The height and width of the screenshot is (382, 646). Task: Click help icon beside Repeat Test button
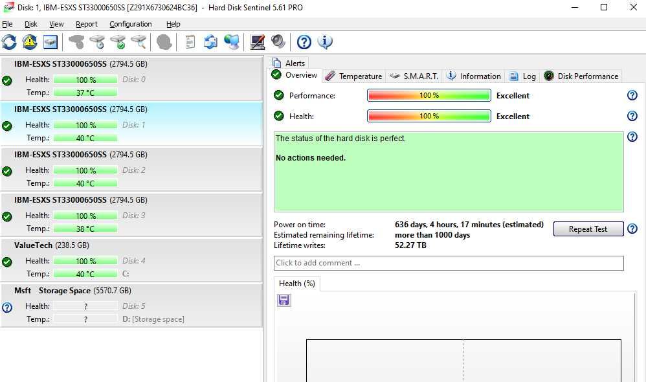(632, 229)
